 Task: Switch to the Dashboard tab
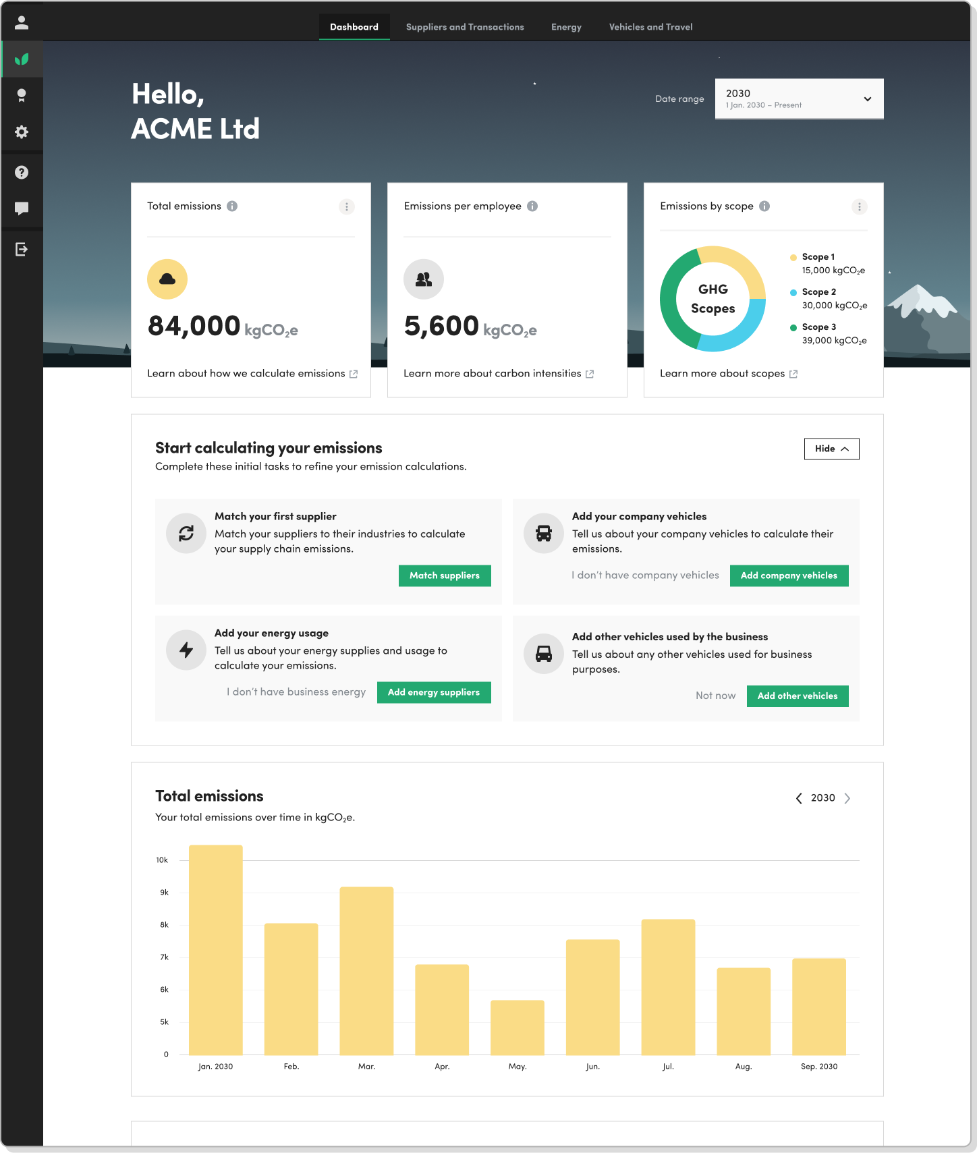pyautogui.click(x=354, y=27)
